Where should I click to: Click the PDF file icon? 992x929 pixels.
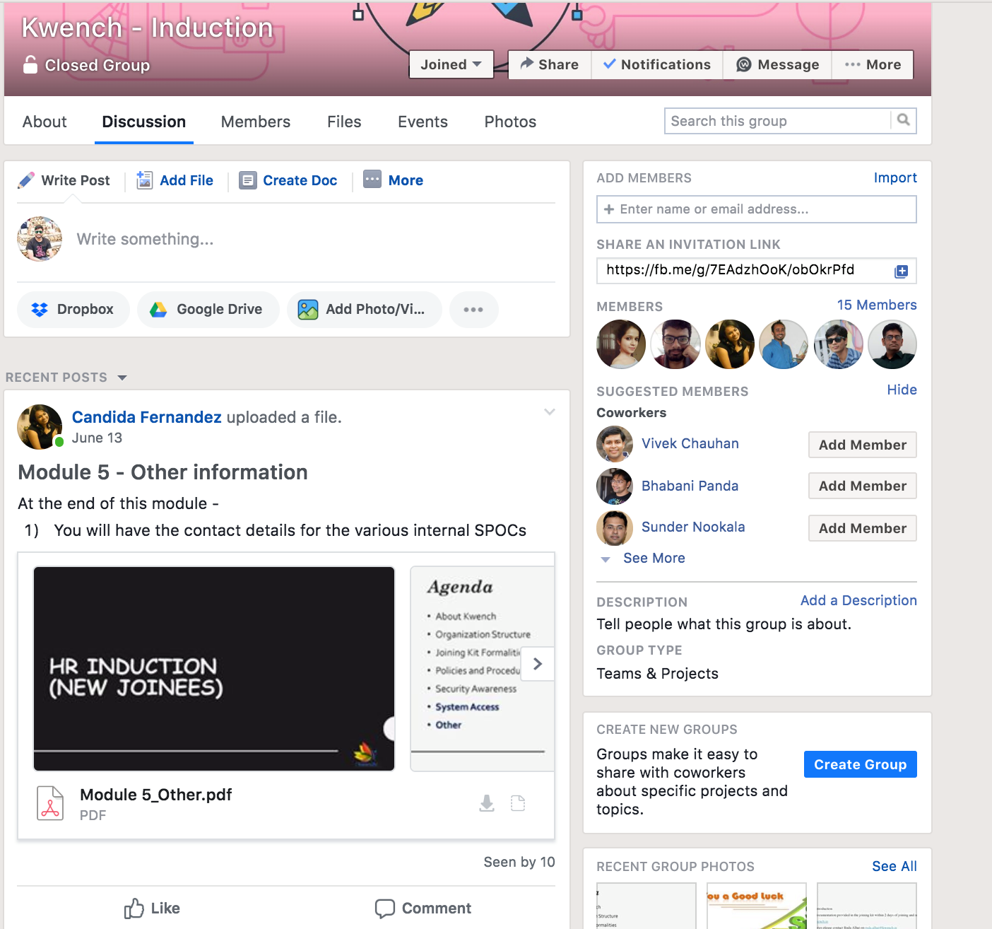click(50, 803)
